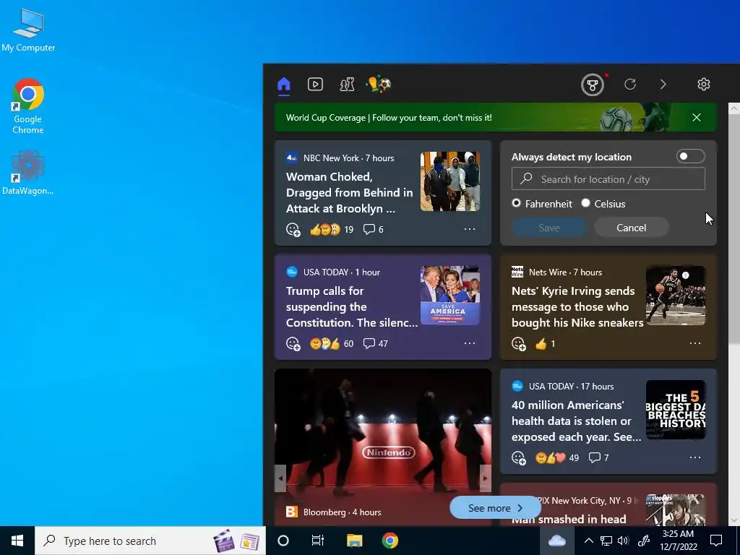The image size is (740, 555).
Task: Click NBC New York story thumbnail
Action: 450,181
